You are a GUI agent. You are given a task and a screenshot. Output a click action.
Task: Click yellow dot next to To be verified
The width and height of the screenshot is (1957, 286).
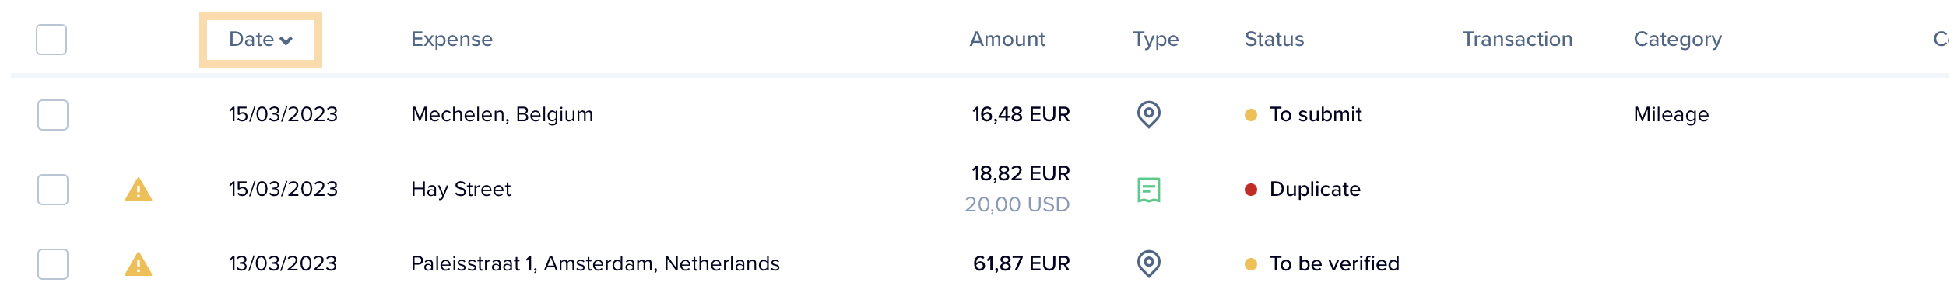pos(1251,264)
